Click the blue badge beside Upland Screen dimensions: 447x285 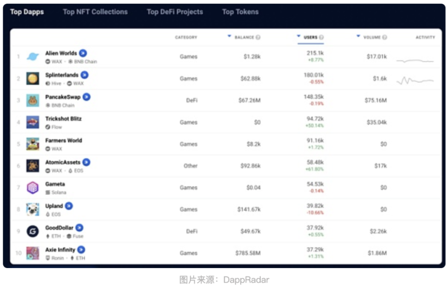69,206
